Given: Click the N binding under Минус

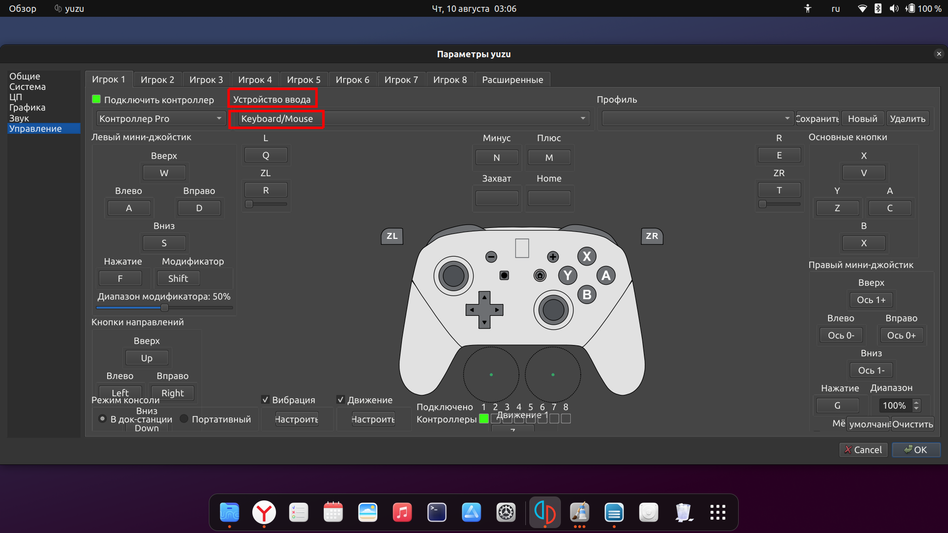Looking at the screenshot, I should tap(497, 157).
